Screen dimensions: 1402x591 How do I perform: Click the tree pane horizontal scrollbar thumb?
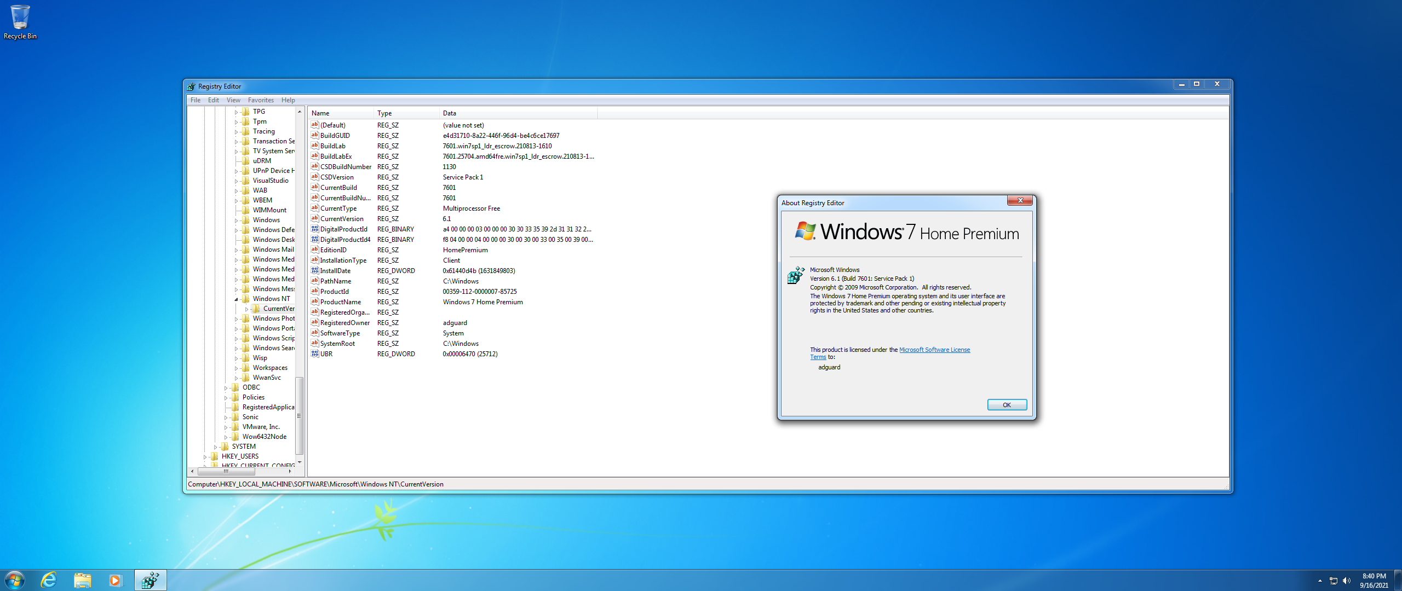coord(226,471)
